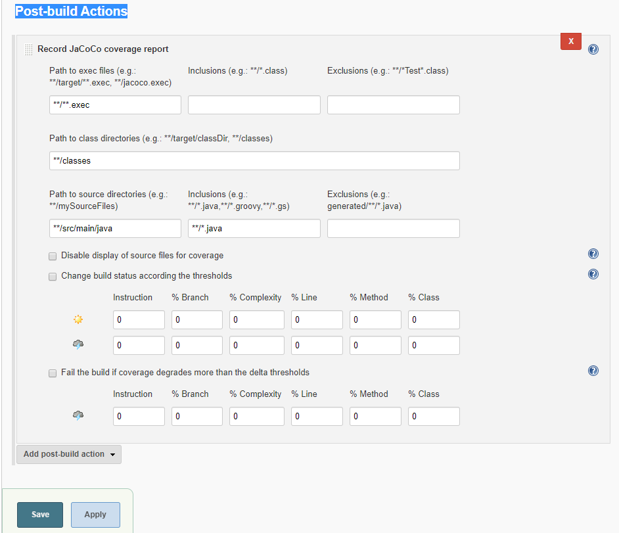Open help for disable source display option
Image resolution: width=619 pixels, height=533 pixels.
[x=593, y=254]
